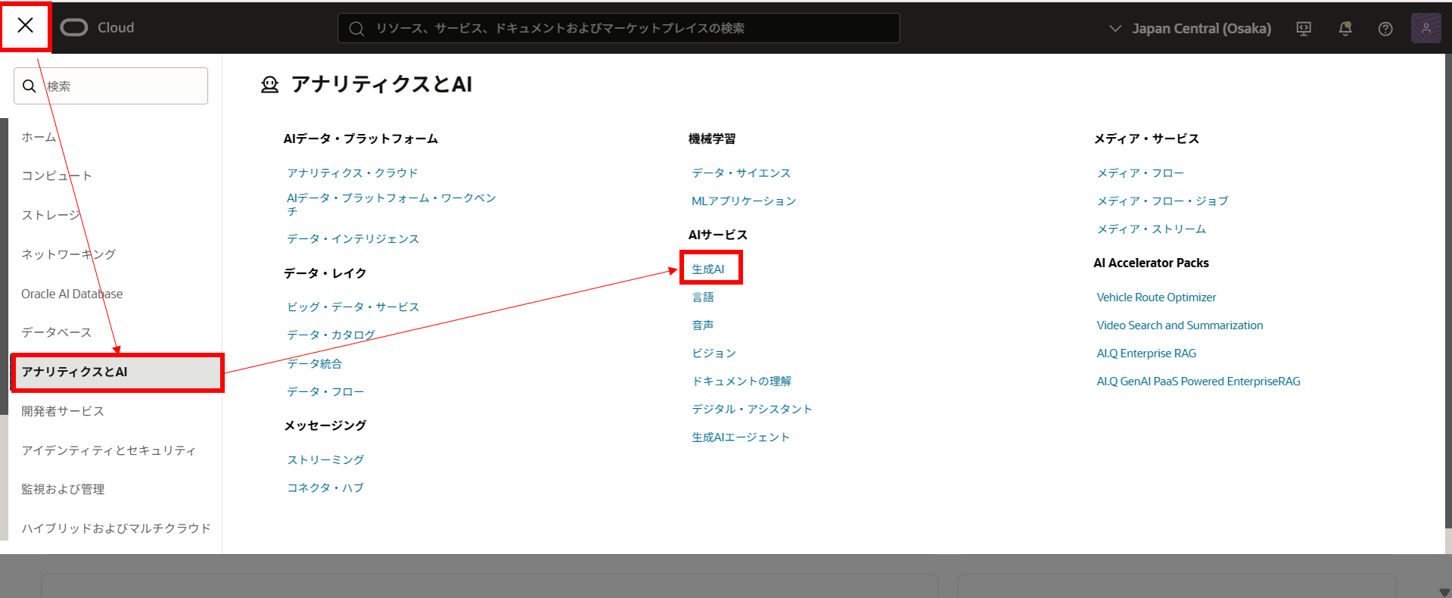Viewport: 1452px width, 598px height.
Task: Open the ビジョン link
Action: [x=714, y=353]
